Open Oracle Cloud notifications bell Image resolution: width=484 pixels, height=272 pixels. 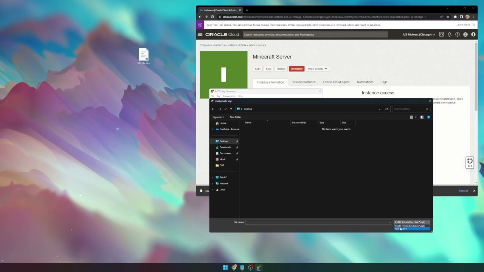pyautogui.click(x=450, y=34)
